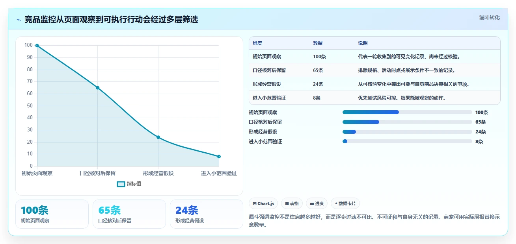The height and width of the screenshot is (244, 516).
Task: Click the 100条 data card
Action: (x=52, y=214)
